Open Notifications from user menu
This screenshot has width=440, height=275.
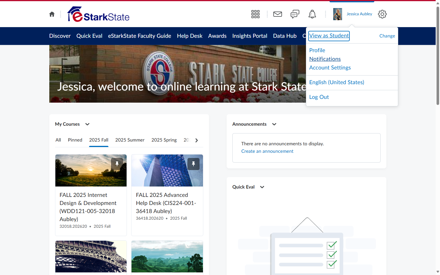point(325,59)
